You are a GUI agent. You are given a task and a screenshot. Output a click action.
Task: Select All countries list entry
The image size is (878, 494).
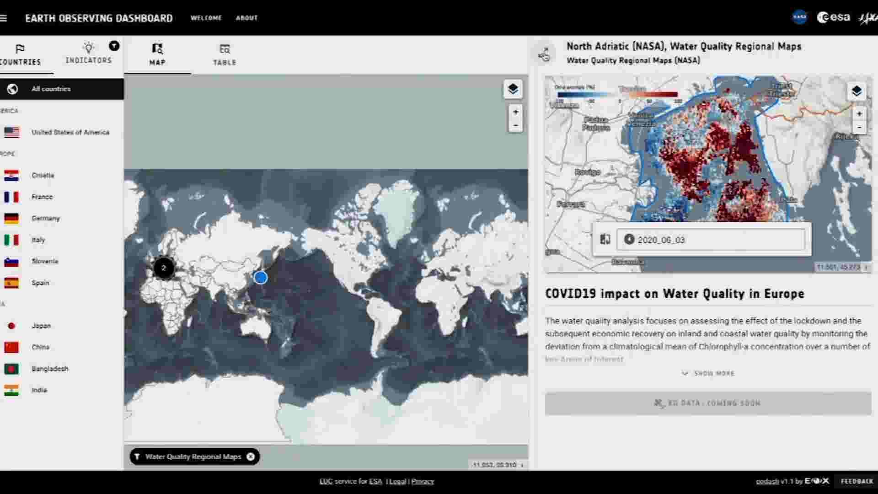[51, 89]
